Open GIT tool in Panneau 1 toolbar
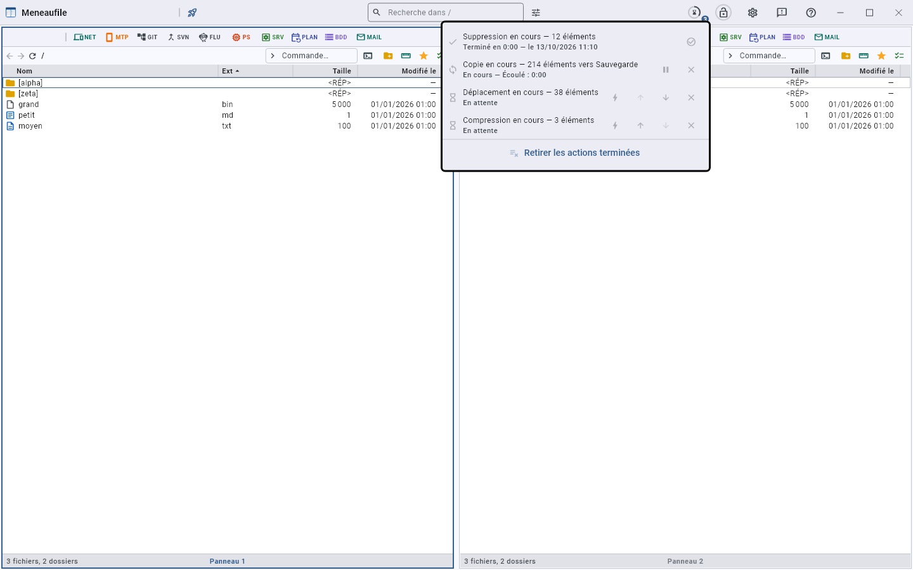The width and height of the screenshot is (913, 570). [147, 37]
